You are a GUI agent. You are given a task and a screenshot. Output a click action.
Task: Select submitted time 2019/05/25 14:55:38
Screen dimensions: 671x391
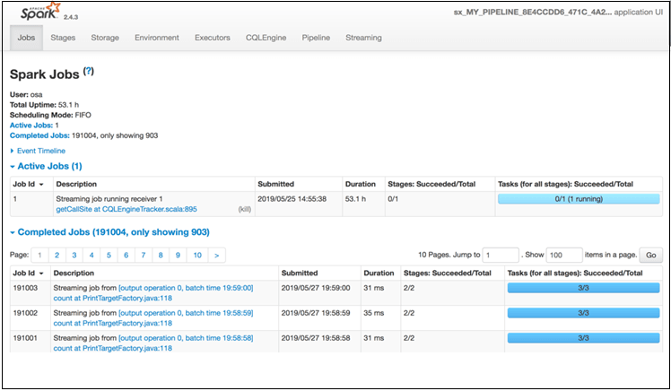pos(292,199)
